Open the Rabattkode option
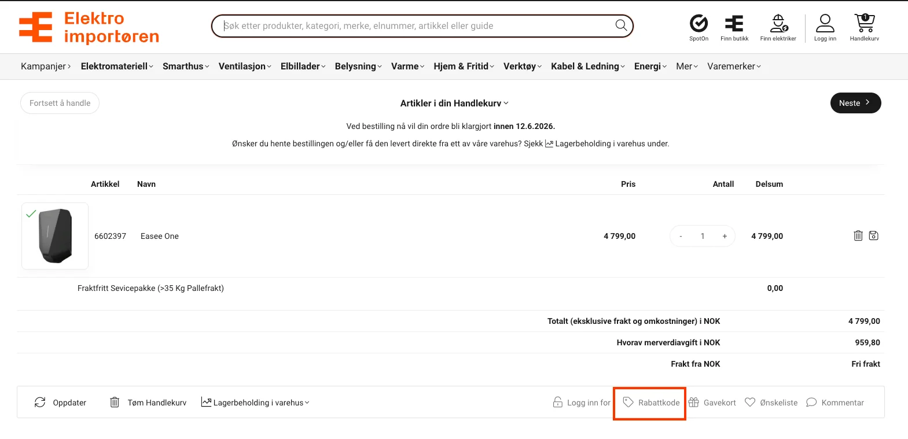 click(650, 403)
